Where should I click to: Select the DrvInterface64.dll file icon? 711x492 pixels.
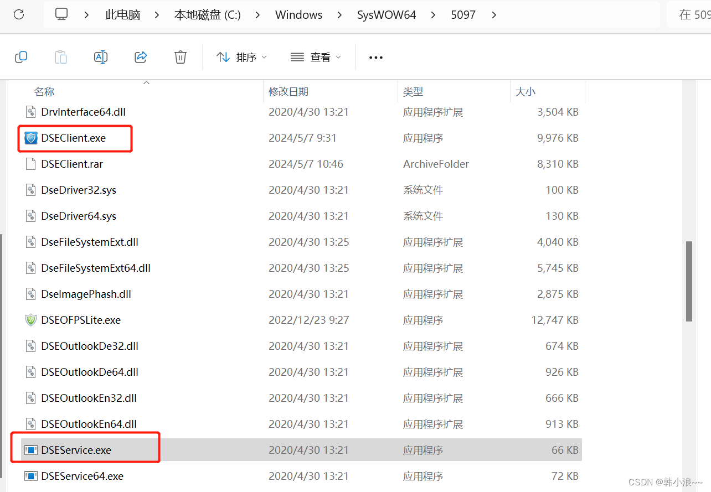click(31, 112)
